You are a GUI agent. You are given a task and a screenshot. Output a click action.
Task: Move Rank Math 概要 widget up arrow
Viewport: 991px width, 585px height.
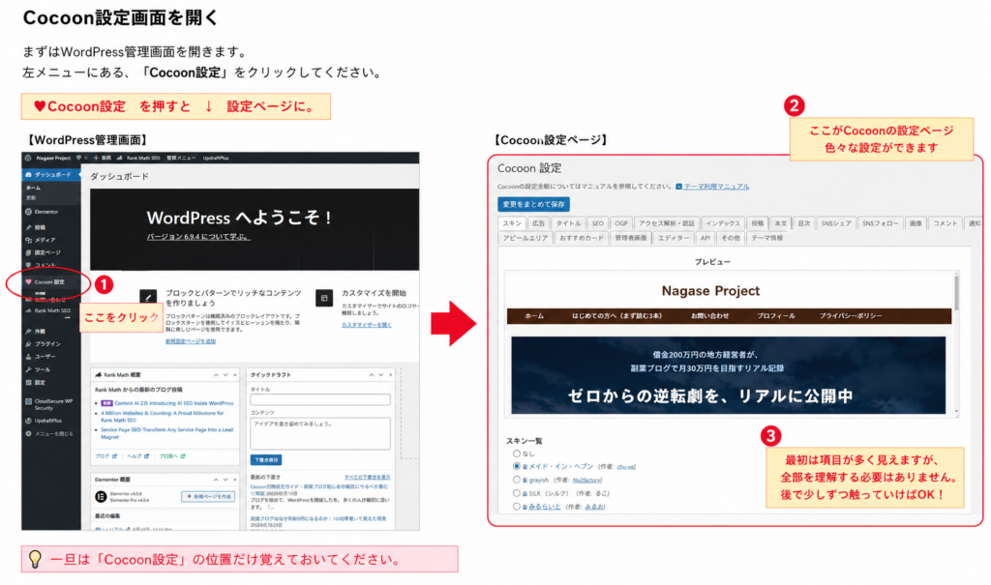[216, 374]
